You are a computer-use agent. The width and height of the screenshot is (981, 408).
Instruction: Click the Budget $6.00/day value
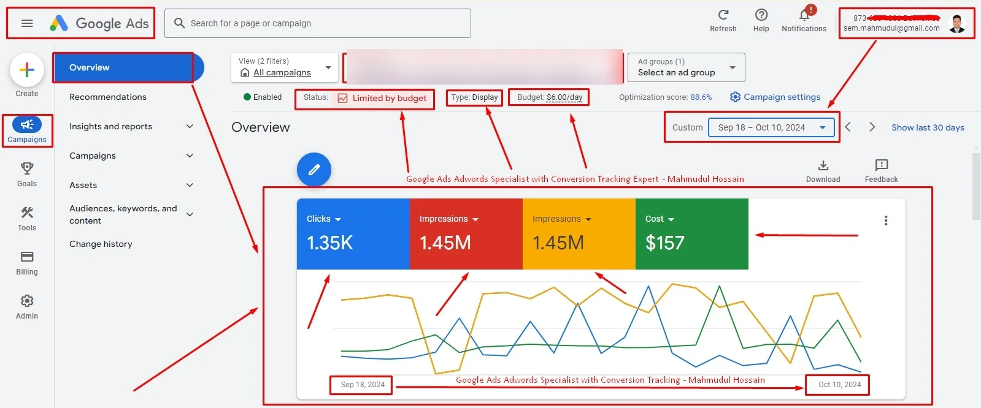564,97
